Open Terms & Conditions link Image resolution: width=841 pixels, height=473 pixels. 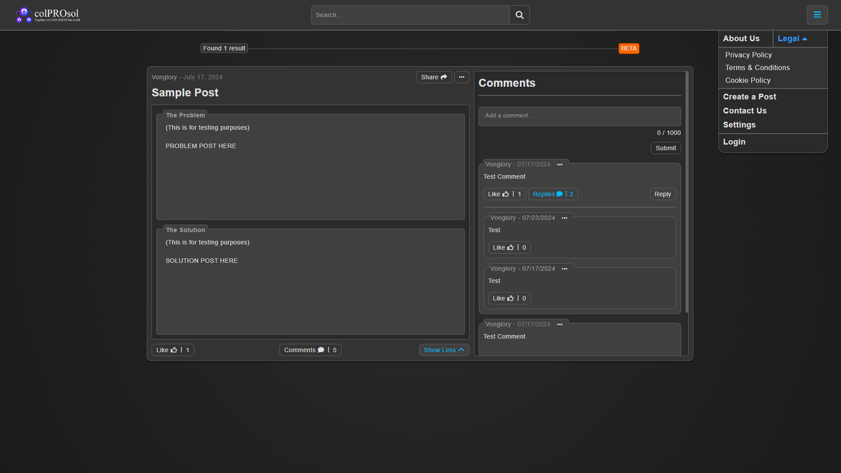757,67
